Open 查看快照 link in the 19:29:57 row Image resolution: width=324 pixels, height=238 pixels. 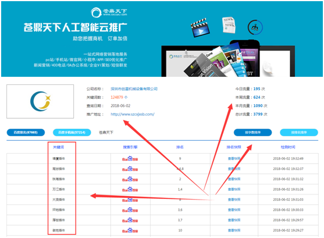[x=234, y=220]
